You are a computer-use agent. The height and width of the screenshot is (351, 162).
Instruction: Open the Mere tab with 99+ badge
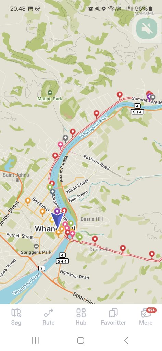(146, 317)
